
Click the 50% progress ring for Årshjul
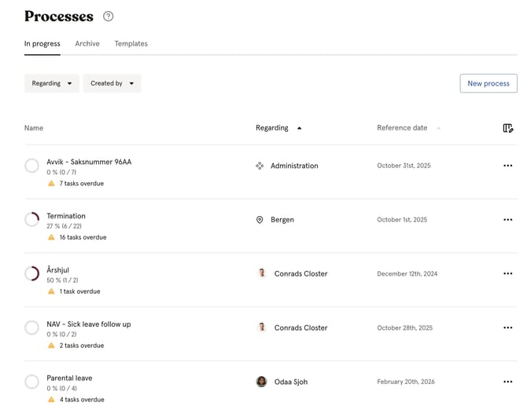coord(32,273)
